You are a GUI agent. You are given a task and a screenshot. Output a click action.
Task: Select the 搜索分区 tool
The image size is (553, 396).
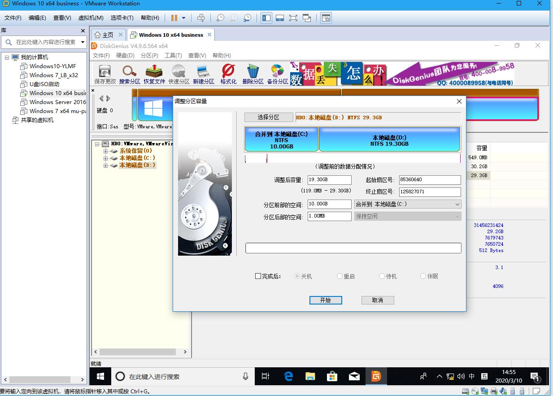[x=129, y=74]
